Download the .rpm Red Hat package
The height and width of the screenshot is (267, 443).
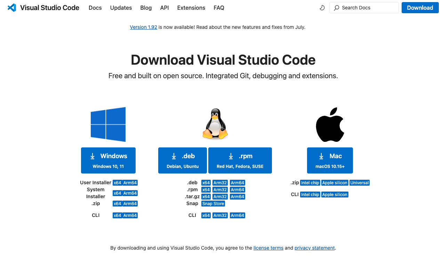coord(240,160)
